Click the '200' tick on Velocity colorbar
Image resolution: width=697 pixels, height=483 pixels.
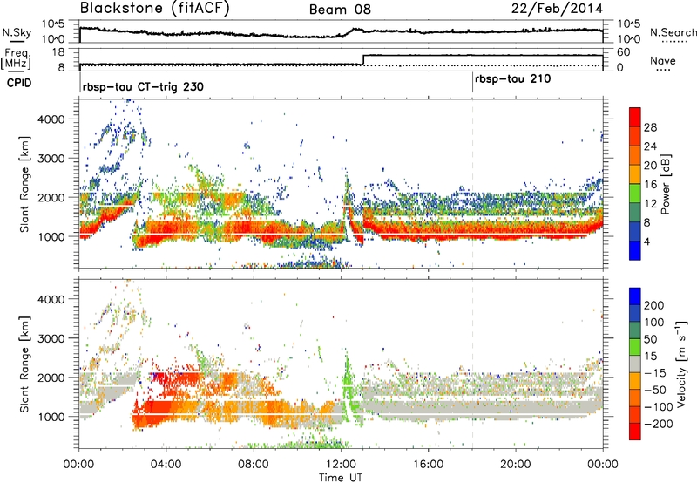coord(654,305)
